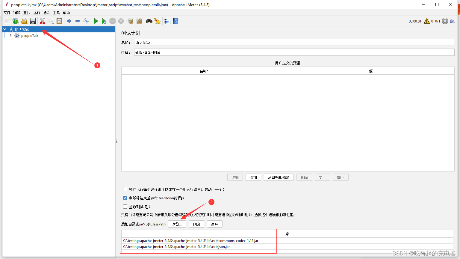This screenshot has width=460, height=259.
Task: Enable 独立运行每个线程组 checkbox
Action: click(x=125, y=189)
